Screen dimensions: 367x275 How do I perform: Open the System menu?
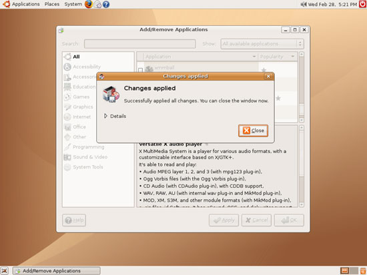pyautogui.click(x=73, y=4)
